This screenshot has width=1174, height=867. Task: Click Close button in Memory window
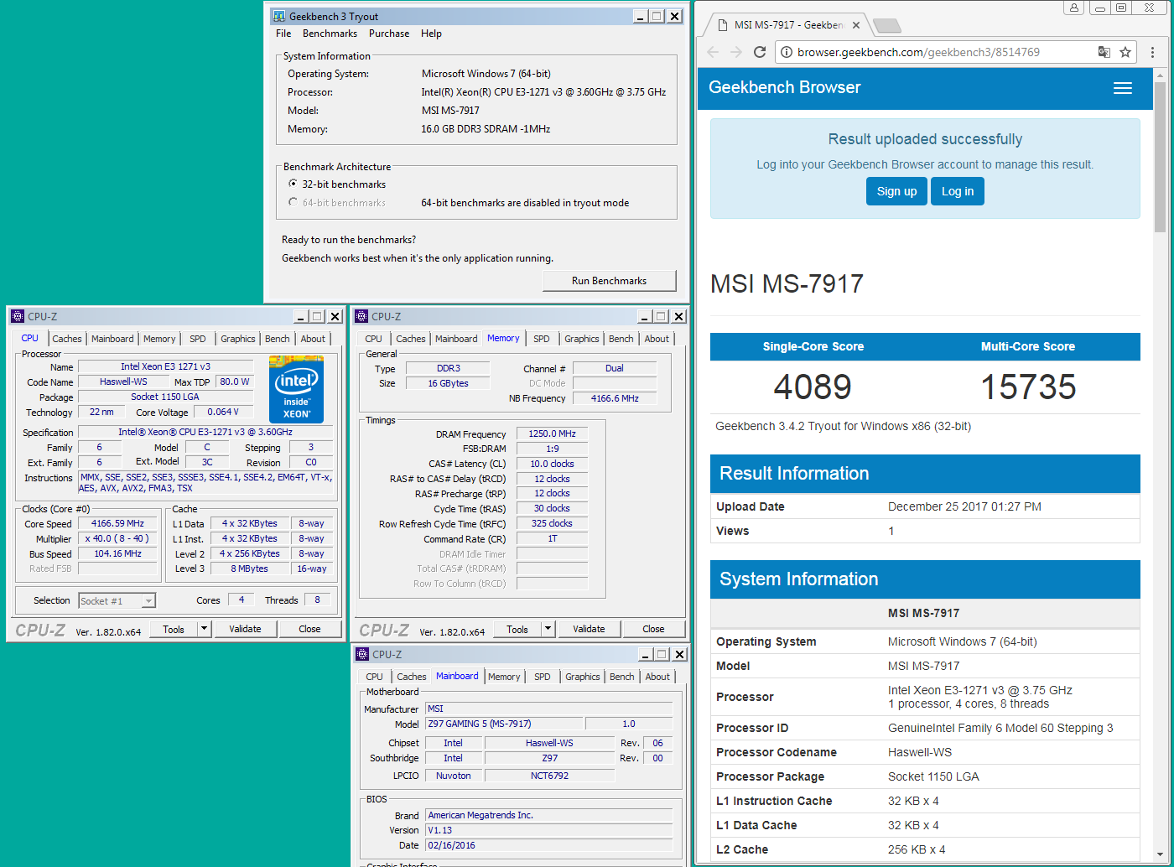click(x=653, y=629)
